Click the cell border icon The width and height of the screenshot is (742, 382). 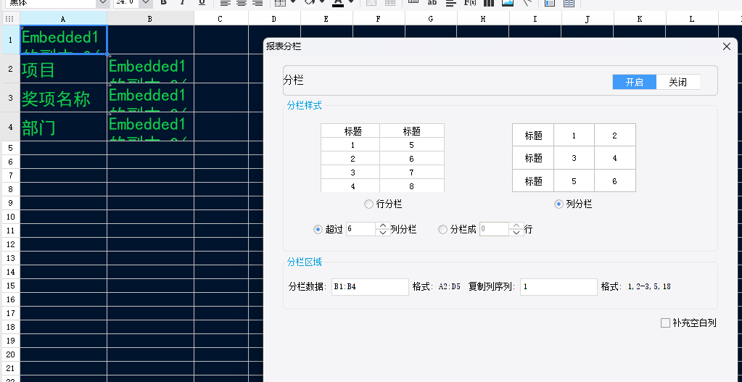pos(280,2)
